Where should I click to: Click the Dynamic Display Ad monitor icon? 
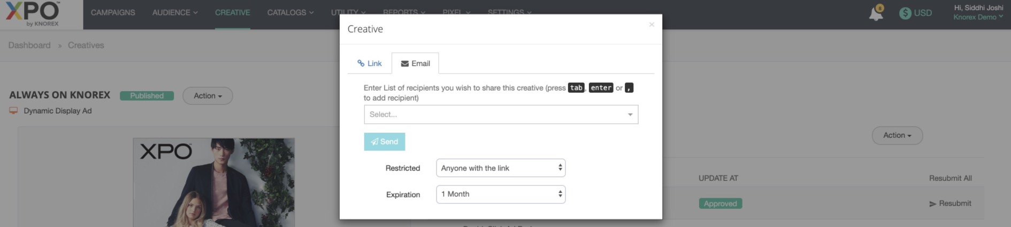coord(14,111)
